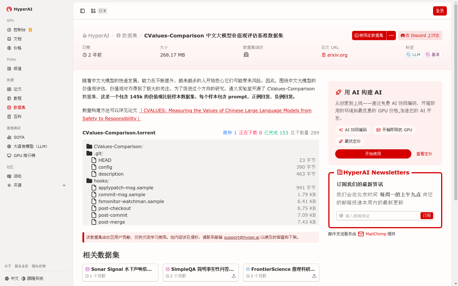Click 最优定价 chip
The image size is (458, 286).
point(350,141)
